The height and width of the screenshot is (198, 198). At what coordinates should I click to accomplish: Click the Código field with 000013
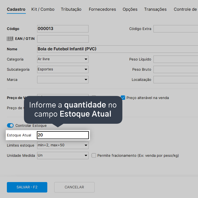tap(63, 29)
